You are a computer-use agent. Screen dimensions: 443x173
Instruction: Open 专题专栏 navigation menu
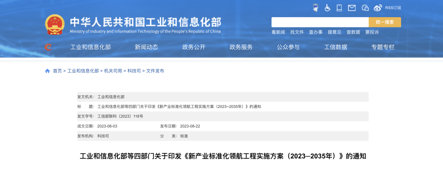click(383, 47)
